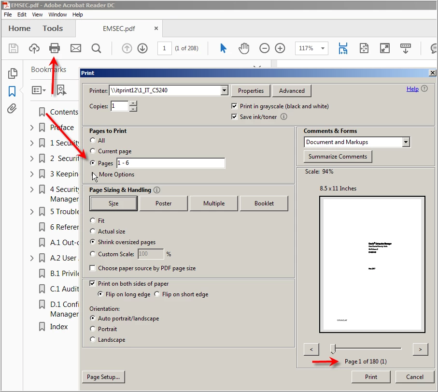The width and height of the screenshot is (438, 392).
Task: Select Landscape orientation radio button
Action: pos(93,339)
